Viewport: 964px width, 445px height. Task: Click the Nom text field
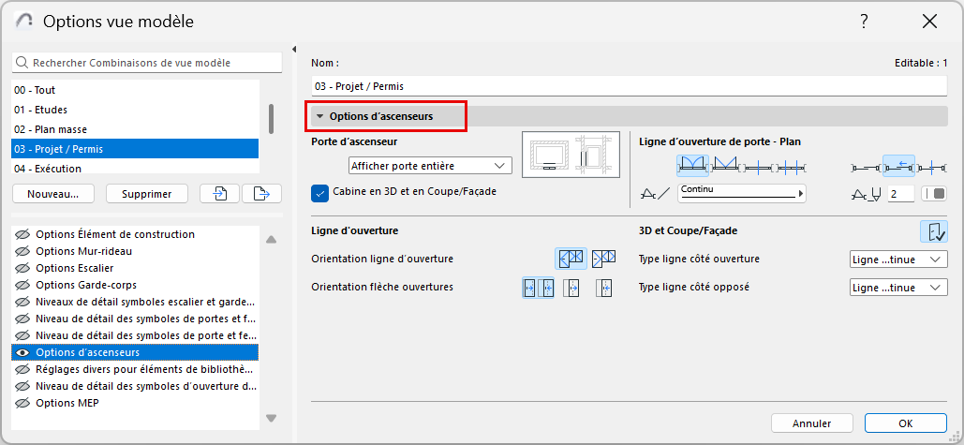(628, 86)
